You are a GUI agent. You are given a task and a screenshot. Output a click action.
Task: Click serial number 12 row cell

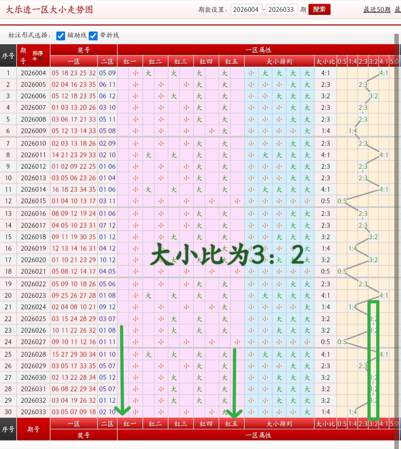tap(8, 201)
